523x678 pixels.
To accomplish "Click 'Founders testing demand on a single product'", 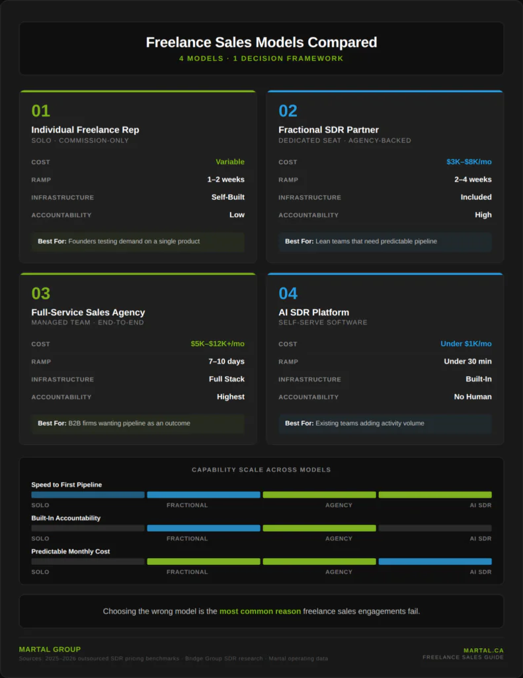I will pos(134,241).
